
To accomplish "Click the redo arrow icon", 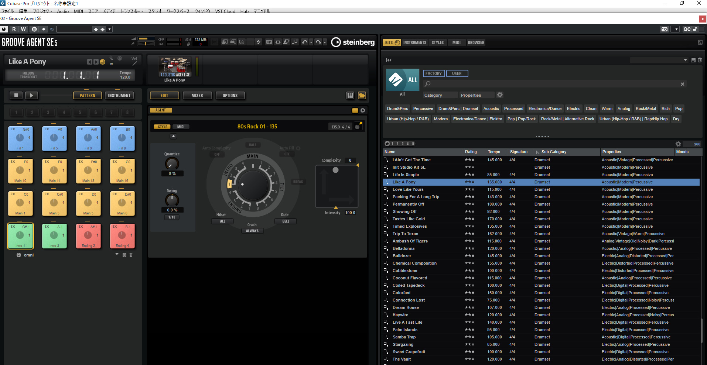I will pos(318,42).
